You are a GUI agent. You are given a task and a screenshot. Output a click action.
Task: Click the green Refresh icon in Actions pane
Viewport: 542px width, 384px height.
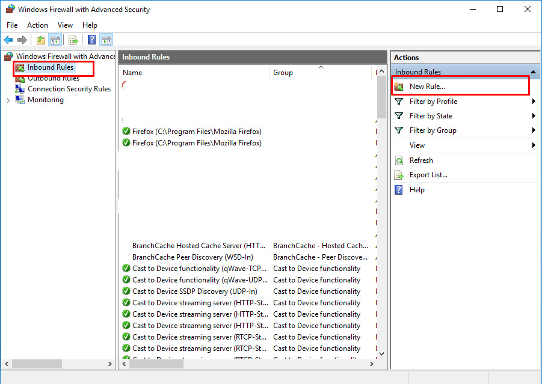pyautogui.click(x=399, y=160)
